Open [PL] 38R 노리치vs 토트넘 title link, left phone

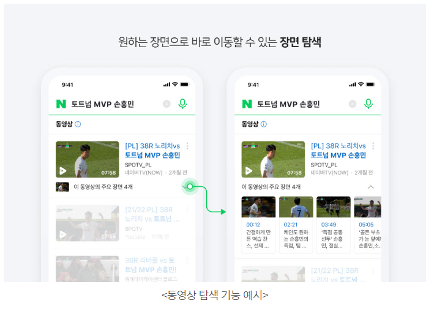152,151
